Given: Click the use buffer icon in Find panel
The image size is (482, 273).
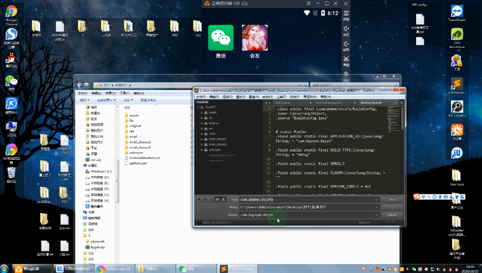Looking at the screenshot, I should (x=223, y=199).
